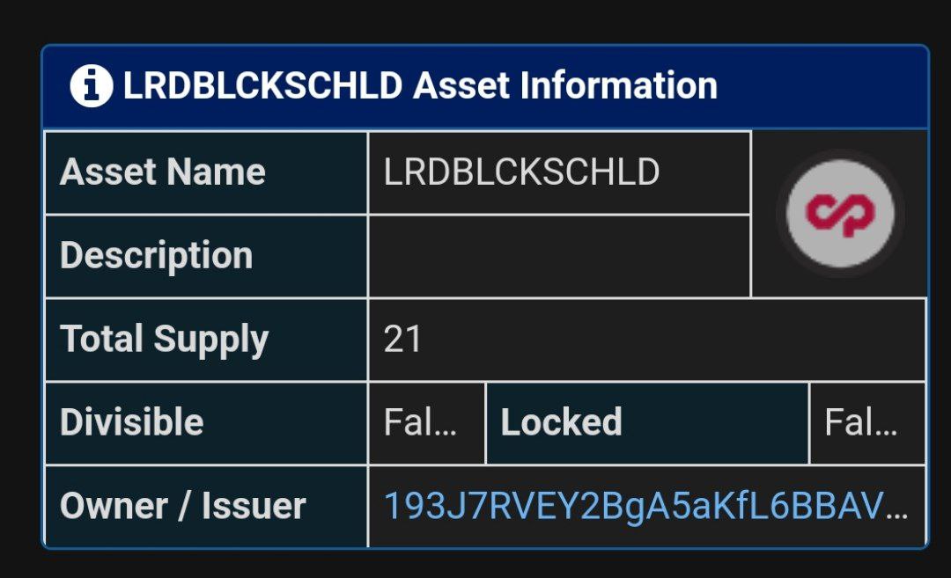Click the asset image cell beside Asset Name
951x578 pixels.
pyautogui.click(x=839, y=214)
